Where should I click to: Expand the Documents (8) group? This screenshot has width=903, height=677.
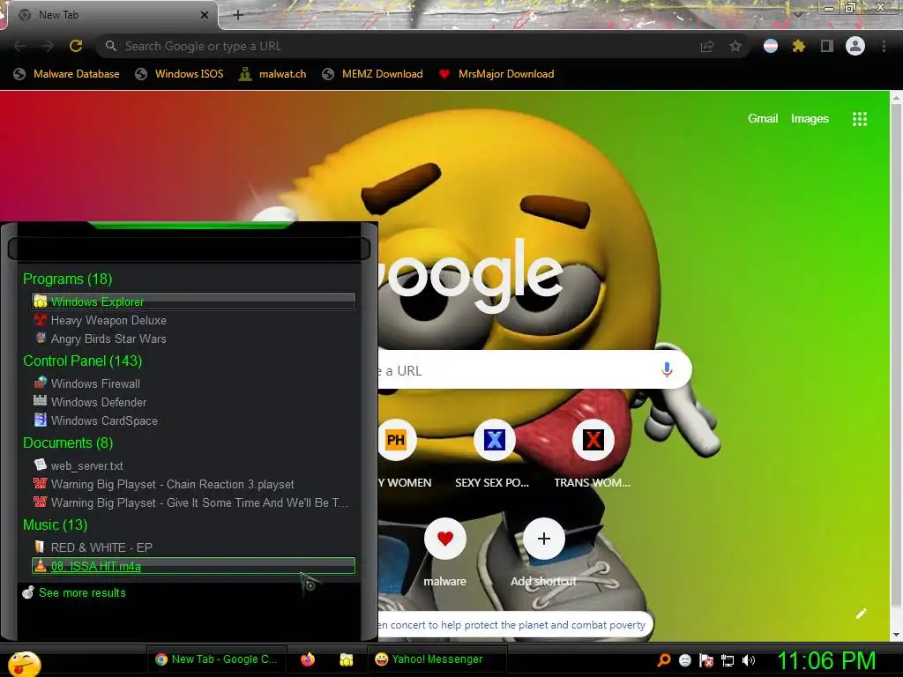pos(68,443)
